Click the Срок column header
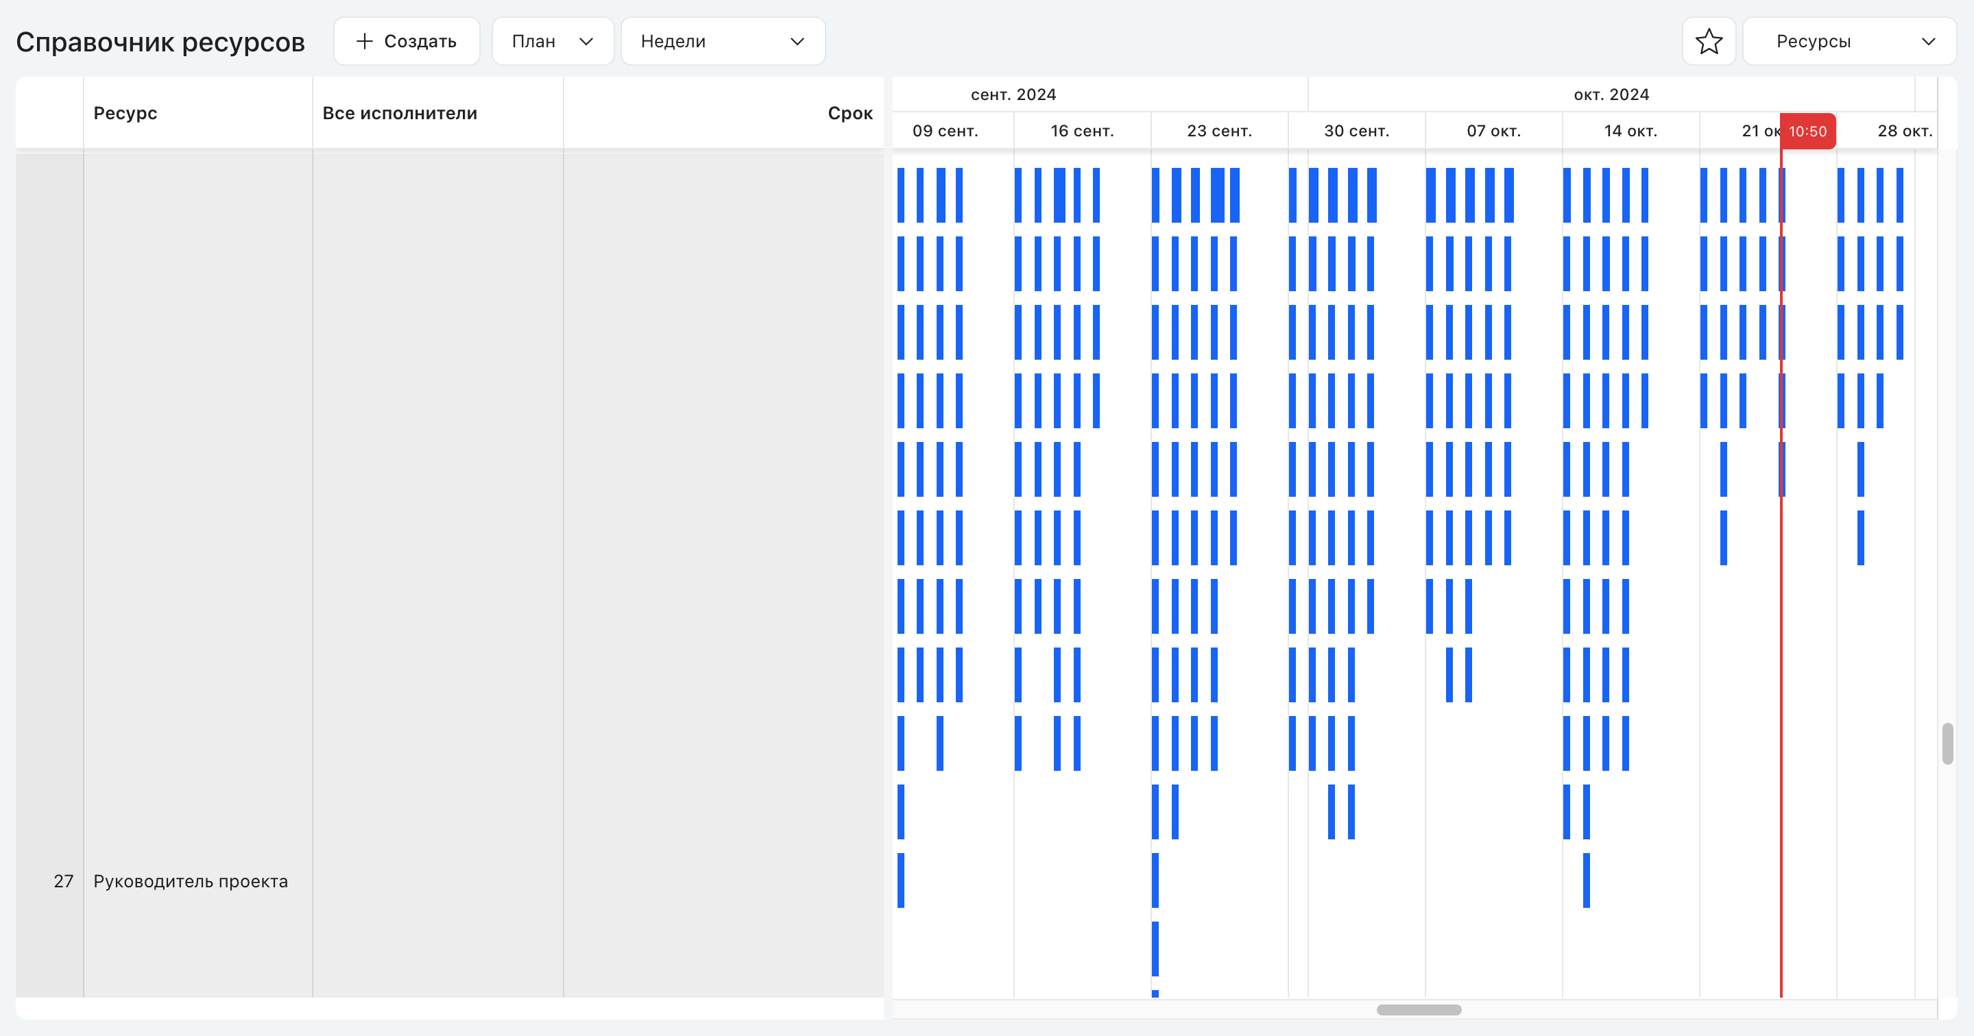Viewport: 1974px width, 1036px height. (723, 113)
